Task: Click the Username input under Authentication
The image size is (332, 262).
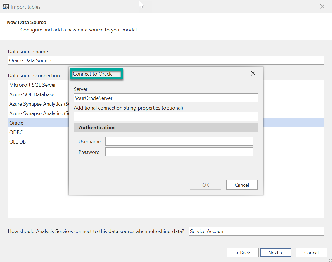Action: point(179,141)
